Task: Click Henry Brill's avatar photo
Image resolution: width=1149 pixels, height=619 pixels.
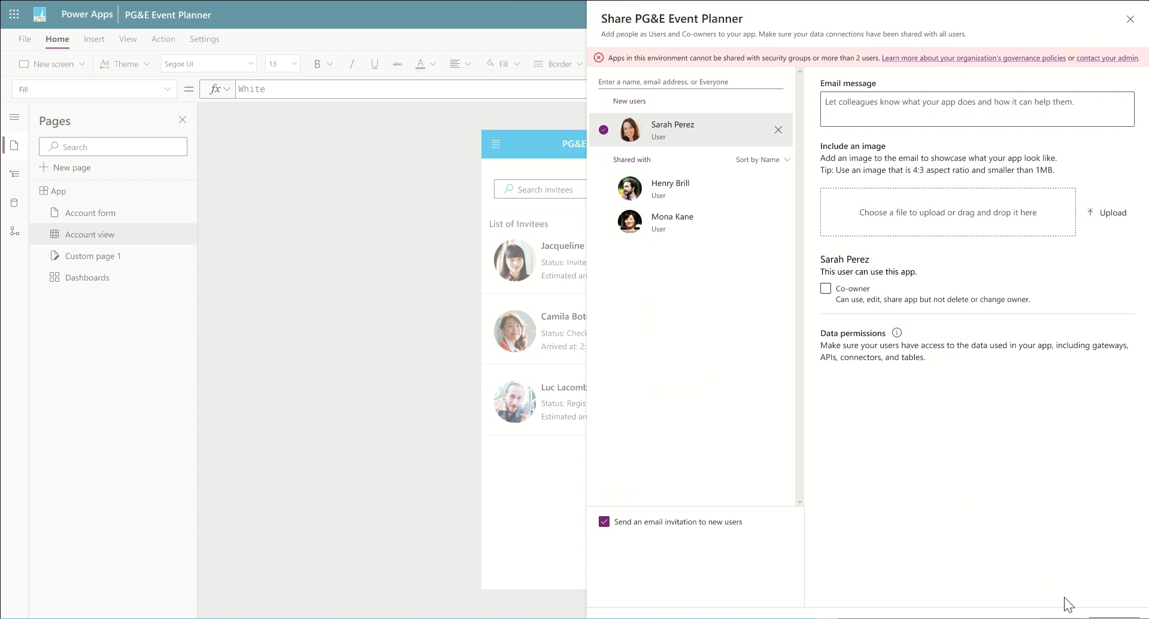Action: pyautogui.click(x=630, y=188)
